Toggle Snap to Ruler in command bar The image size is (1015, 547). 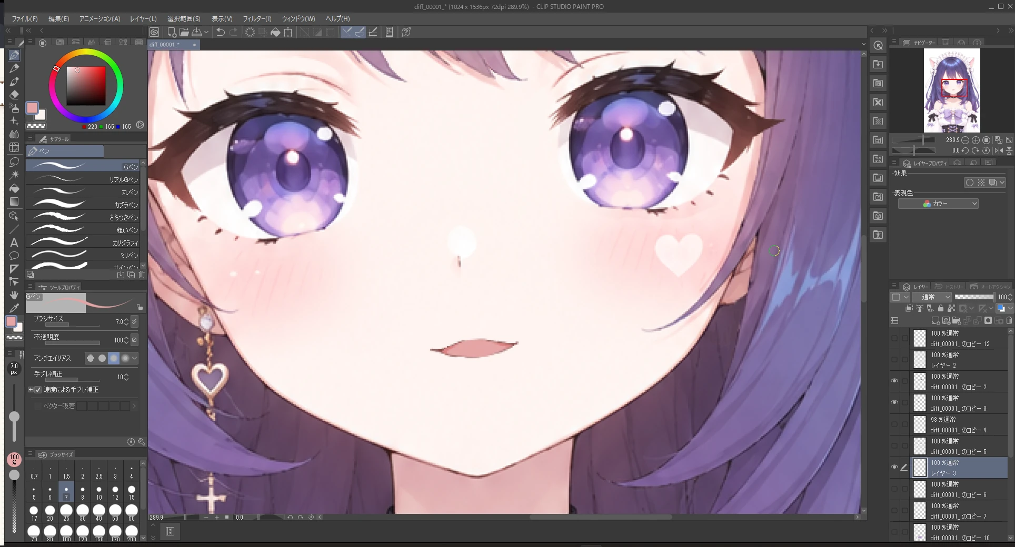click(x=347, y=32)
